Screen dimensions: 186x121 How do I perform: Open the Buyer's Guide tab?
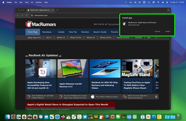pos(100,32)
